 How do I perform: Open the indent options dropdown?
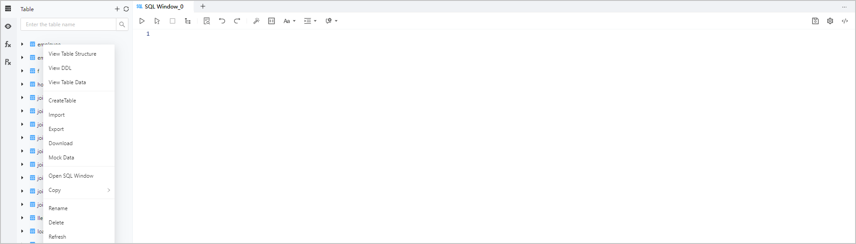coord(310,21)
